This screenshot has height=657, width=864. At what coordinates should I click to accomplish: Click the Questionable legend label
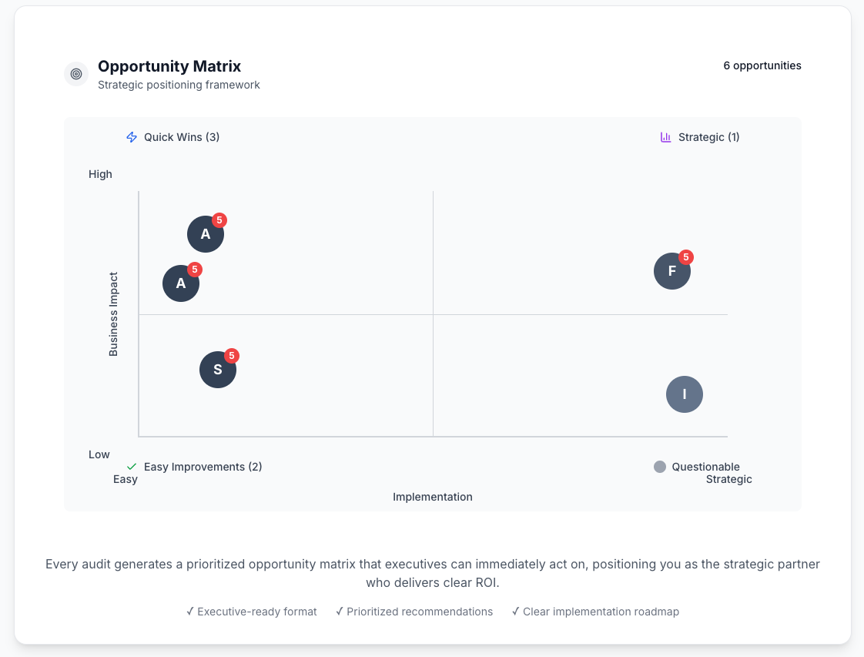[x=705, y=467]
